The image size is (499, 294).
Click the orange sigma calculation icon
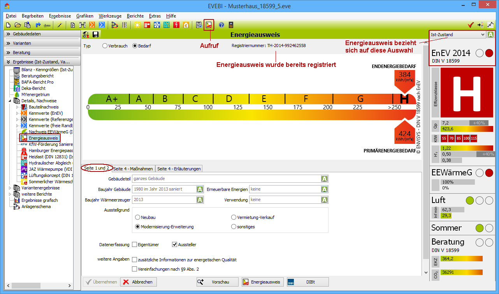coord(92,25)
